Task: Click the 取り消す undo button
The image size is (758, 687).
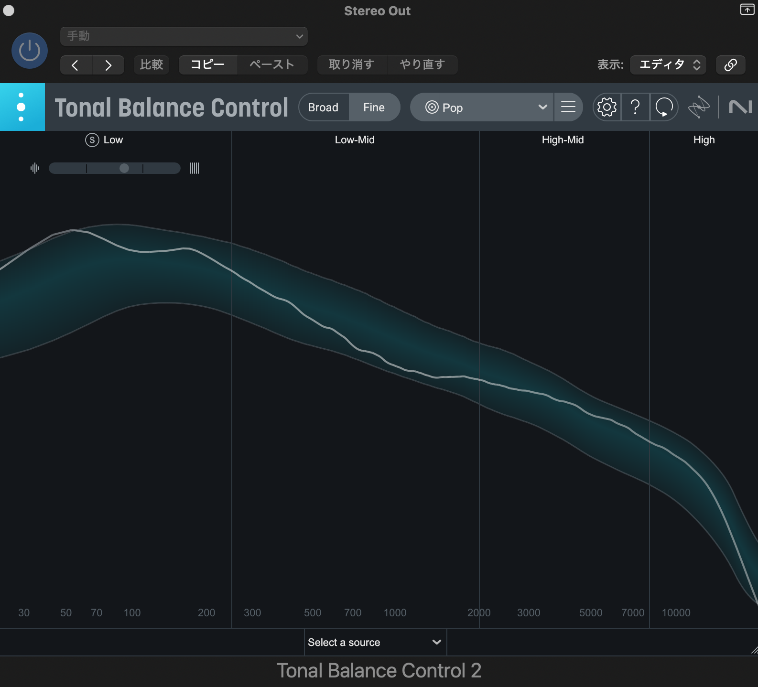Action: pyautogui.click(x=352, y=65)
